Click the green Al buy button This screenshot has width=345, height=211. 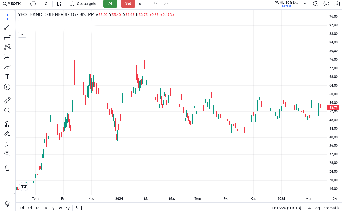(110, 4)
